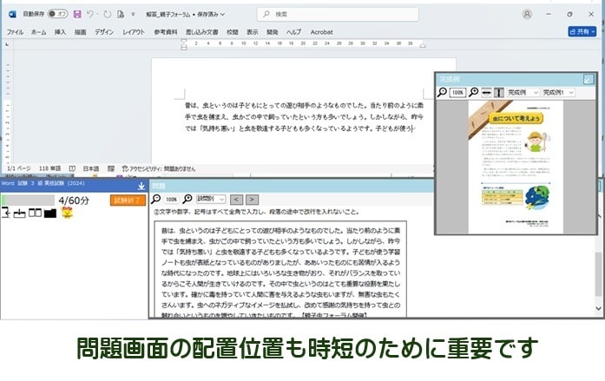605x381 pixels.
Task: Click the side-by-side windows icon in exam panel
Action: click(35, 213)
